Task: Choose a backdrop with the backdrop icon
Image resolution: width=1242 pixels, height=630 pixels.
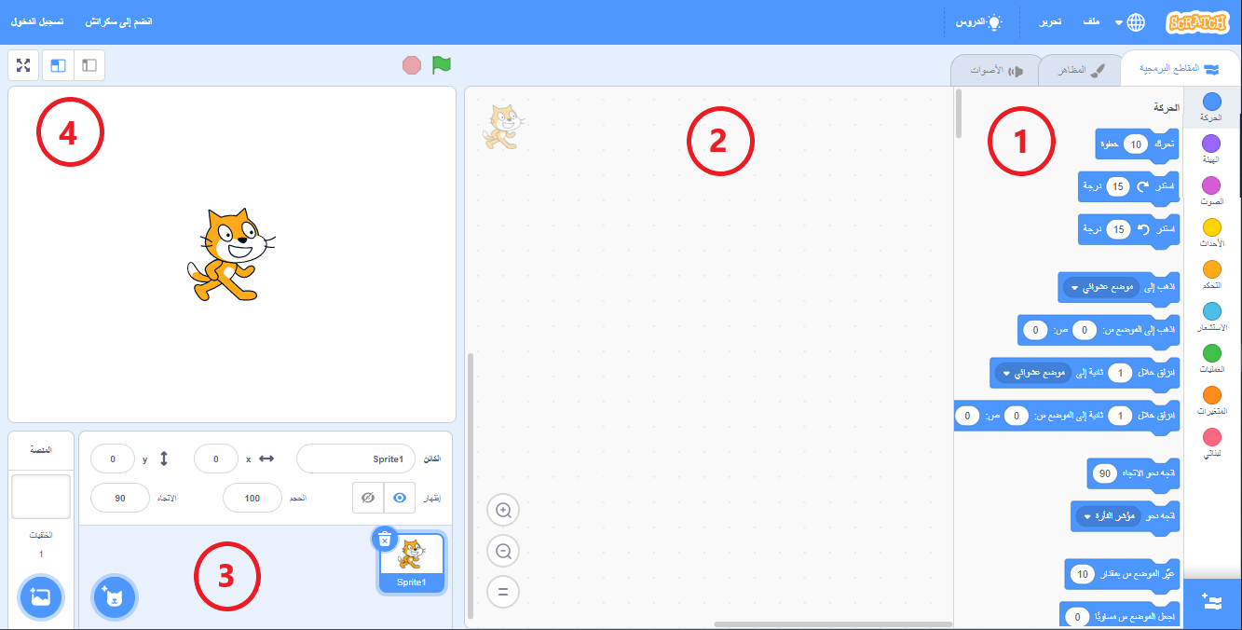Action: pos(40,596)
